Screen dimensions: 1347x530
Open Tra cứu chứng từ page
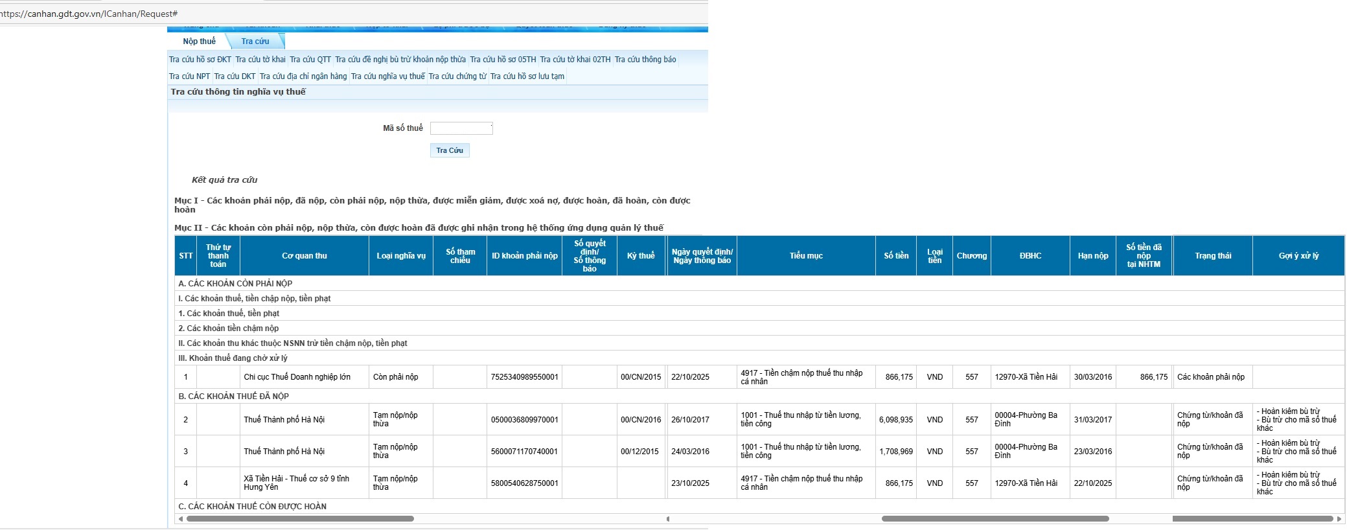pyautogui.click(x=457, y=76)
